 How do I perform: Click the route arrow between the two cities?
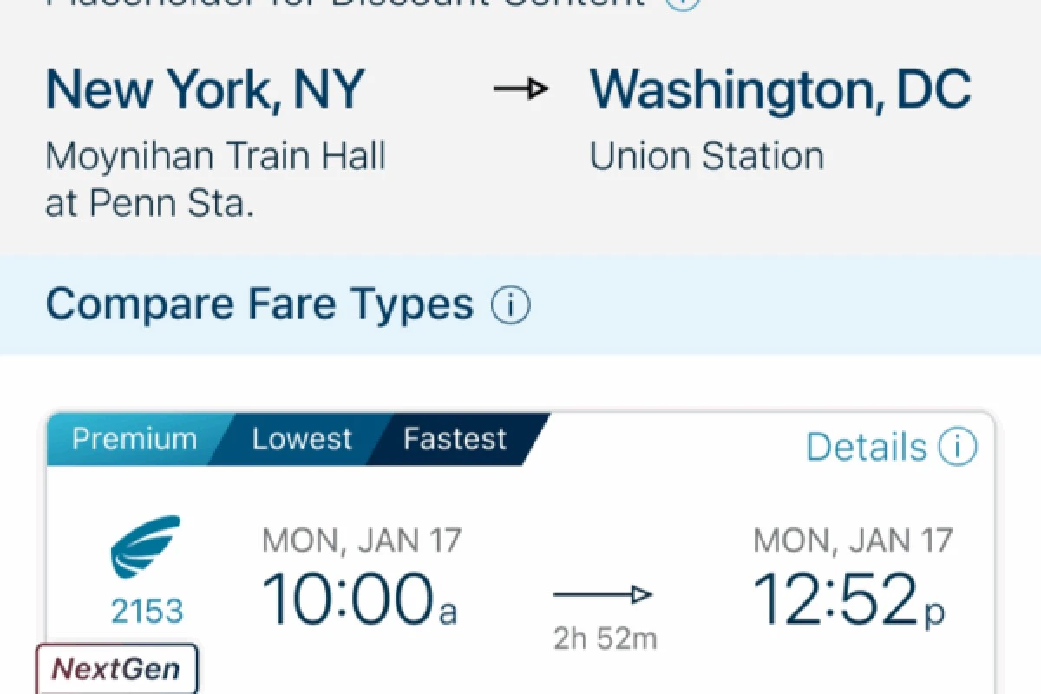tap(521, 88)
